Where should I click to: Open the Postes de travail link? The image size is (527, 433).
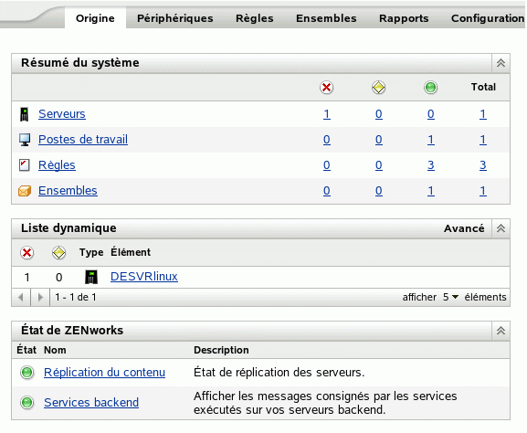(x=83, y=140)
